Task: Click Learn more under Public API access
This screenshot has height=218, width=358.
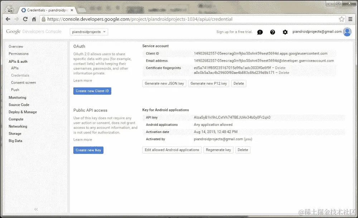Action: pyautogui.click(x=83, y=140)
